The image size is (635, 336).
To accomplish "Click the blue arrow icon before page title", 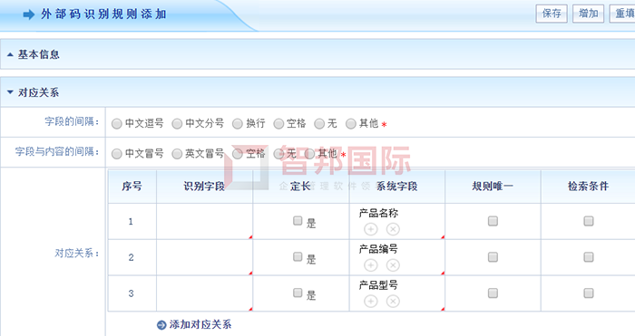I will point(29,15).
